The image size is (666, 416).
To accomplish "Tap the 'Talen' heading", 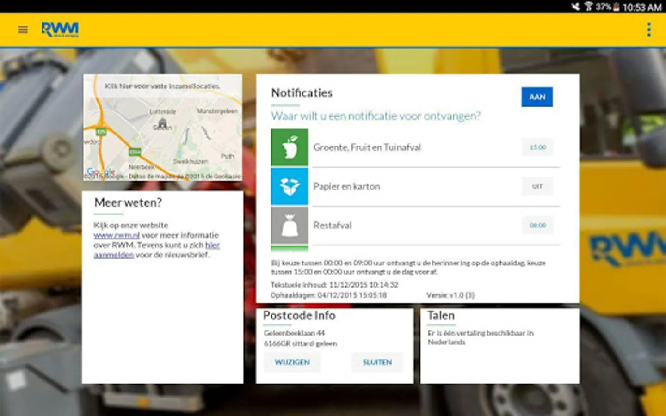I will tap(441, 316).
